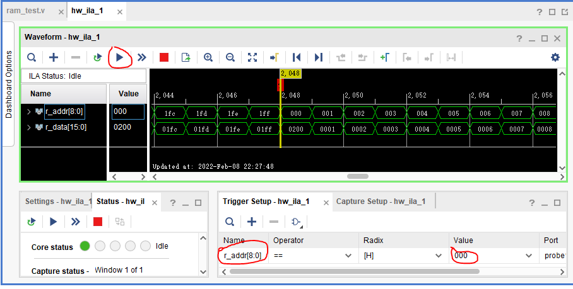Click the r_addr value field 000

(128, 111)
